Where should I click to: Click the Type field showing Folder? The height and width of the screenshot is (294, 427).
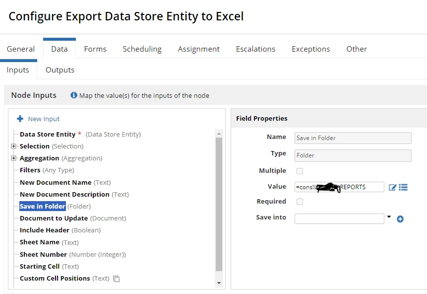(x=353, y=155)
